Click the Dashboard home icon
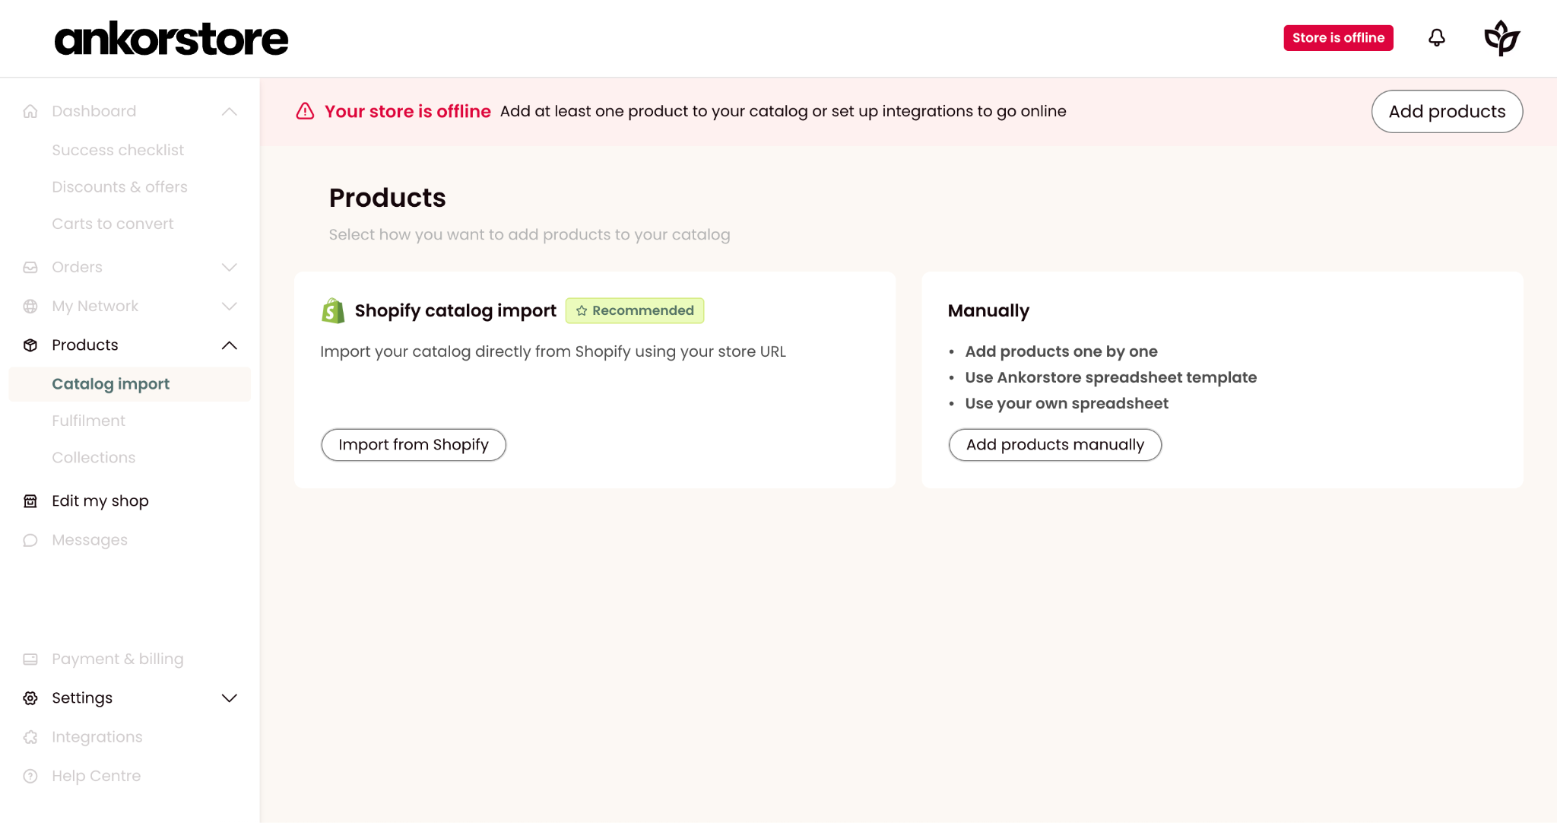Viewport: 1557px width, 823px height. click(30, 111)
